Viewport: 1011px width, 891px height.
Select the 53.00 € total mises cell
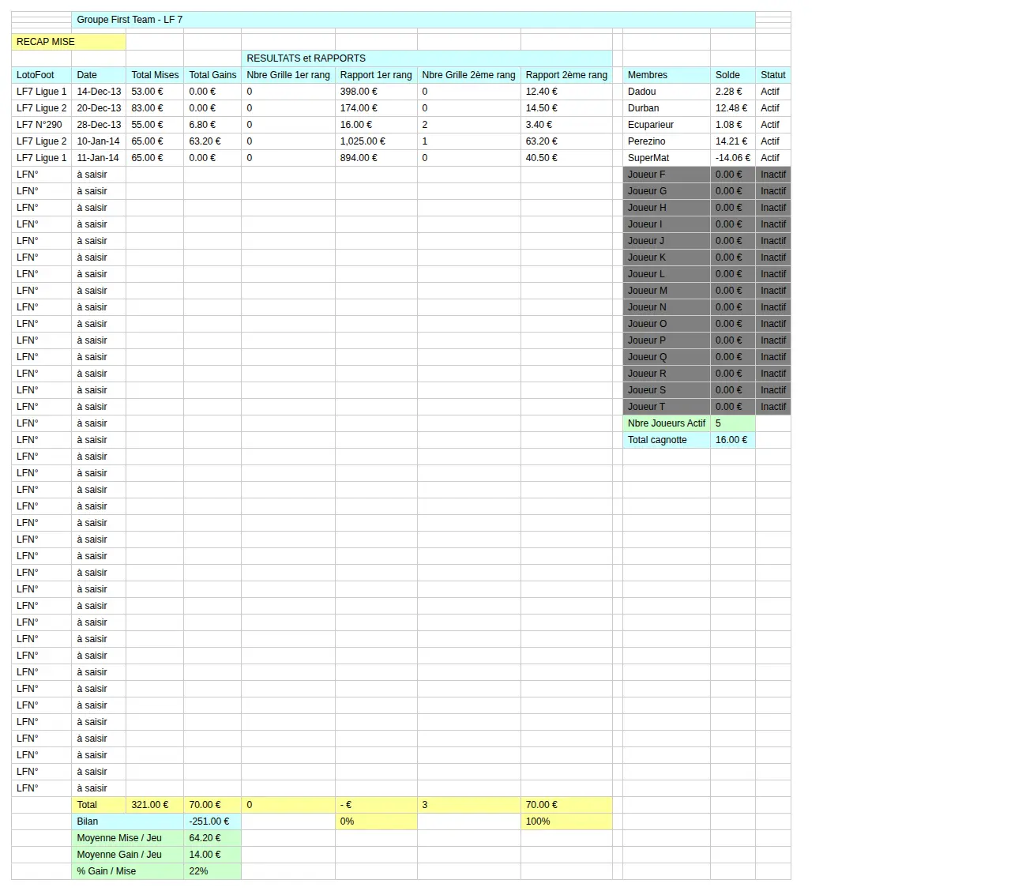pyautogui.click(x=155, y=92)
